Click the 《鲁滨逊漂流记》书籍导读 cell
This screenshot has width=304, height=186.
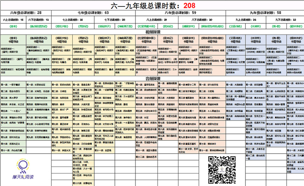tap(39, 40)
